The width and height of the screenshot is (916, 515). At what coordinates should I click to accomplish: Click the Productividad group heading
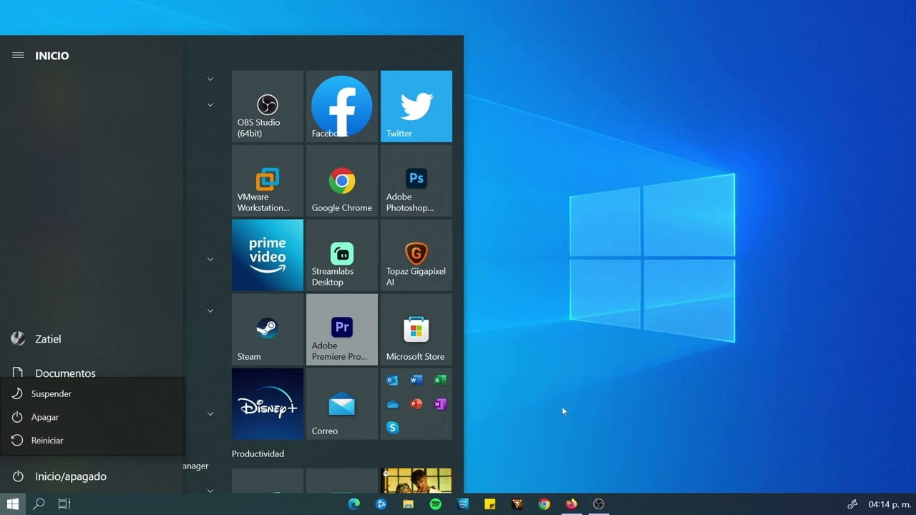pyautogui.click(x=258, y=453)
